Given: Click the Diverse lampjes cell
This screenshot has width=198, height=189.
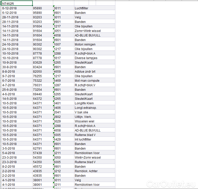Looking at the screenshot, I should (x=86, y=58).
